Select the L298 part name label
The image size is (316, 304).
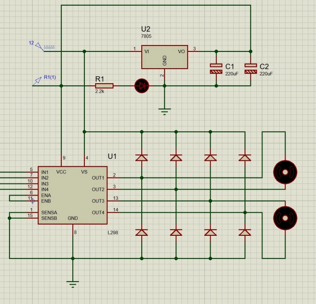coord(114,232)
